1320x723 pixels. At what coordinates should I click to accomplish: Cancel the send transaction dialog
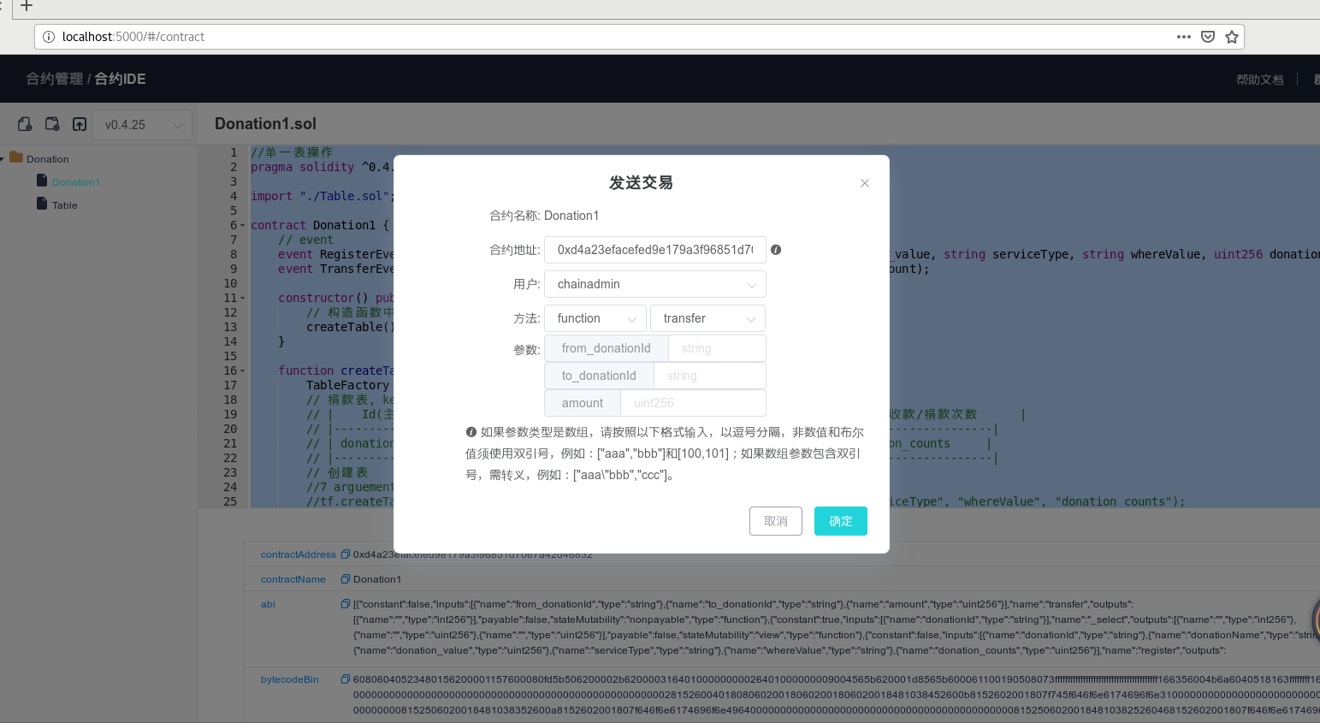(775, 520)
